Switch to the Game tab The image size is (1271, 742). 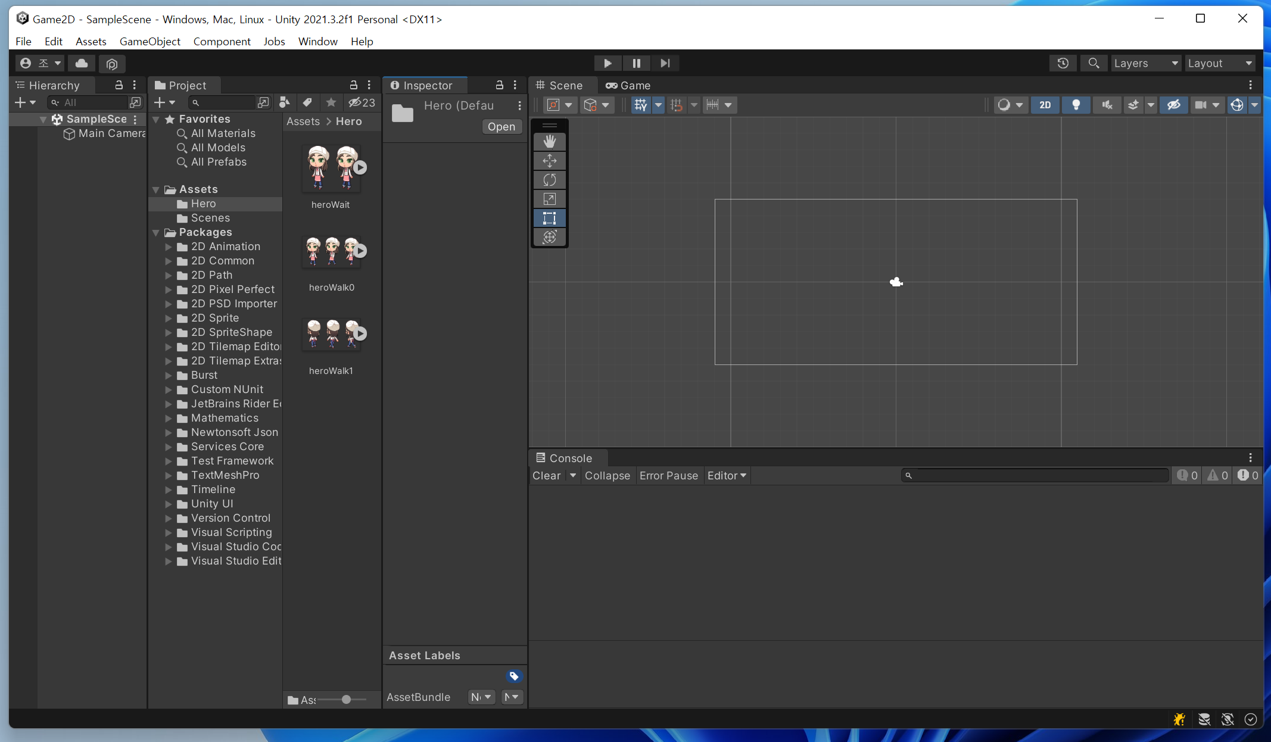(x=628, y=85)
